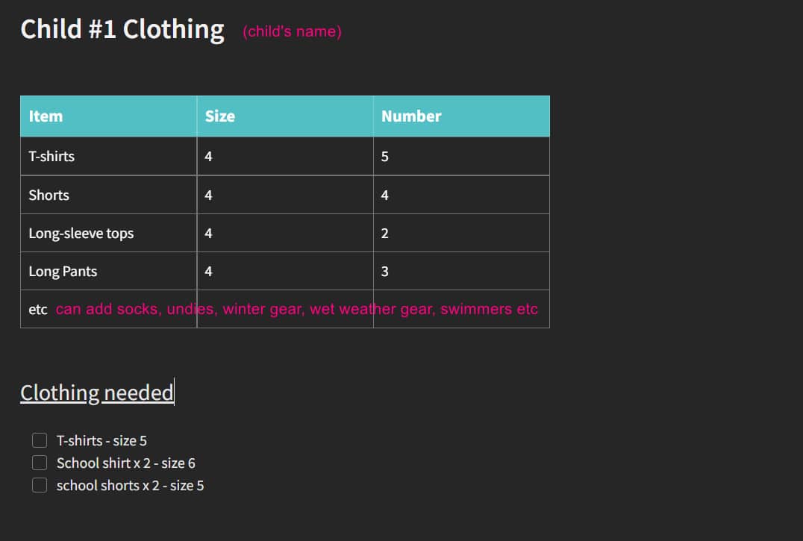
Task: Select the Shorts item cell
Action: [x=108, y=195]
